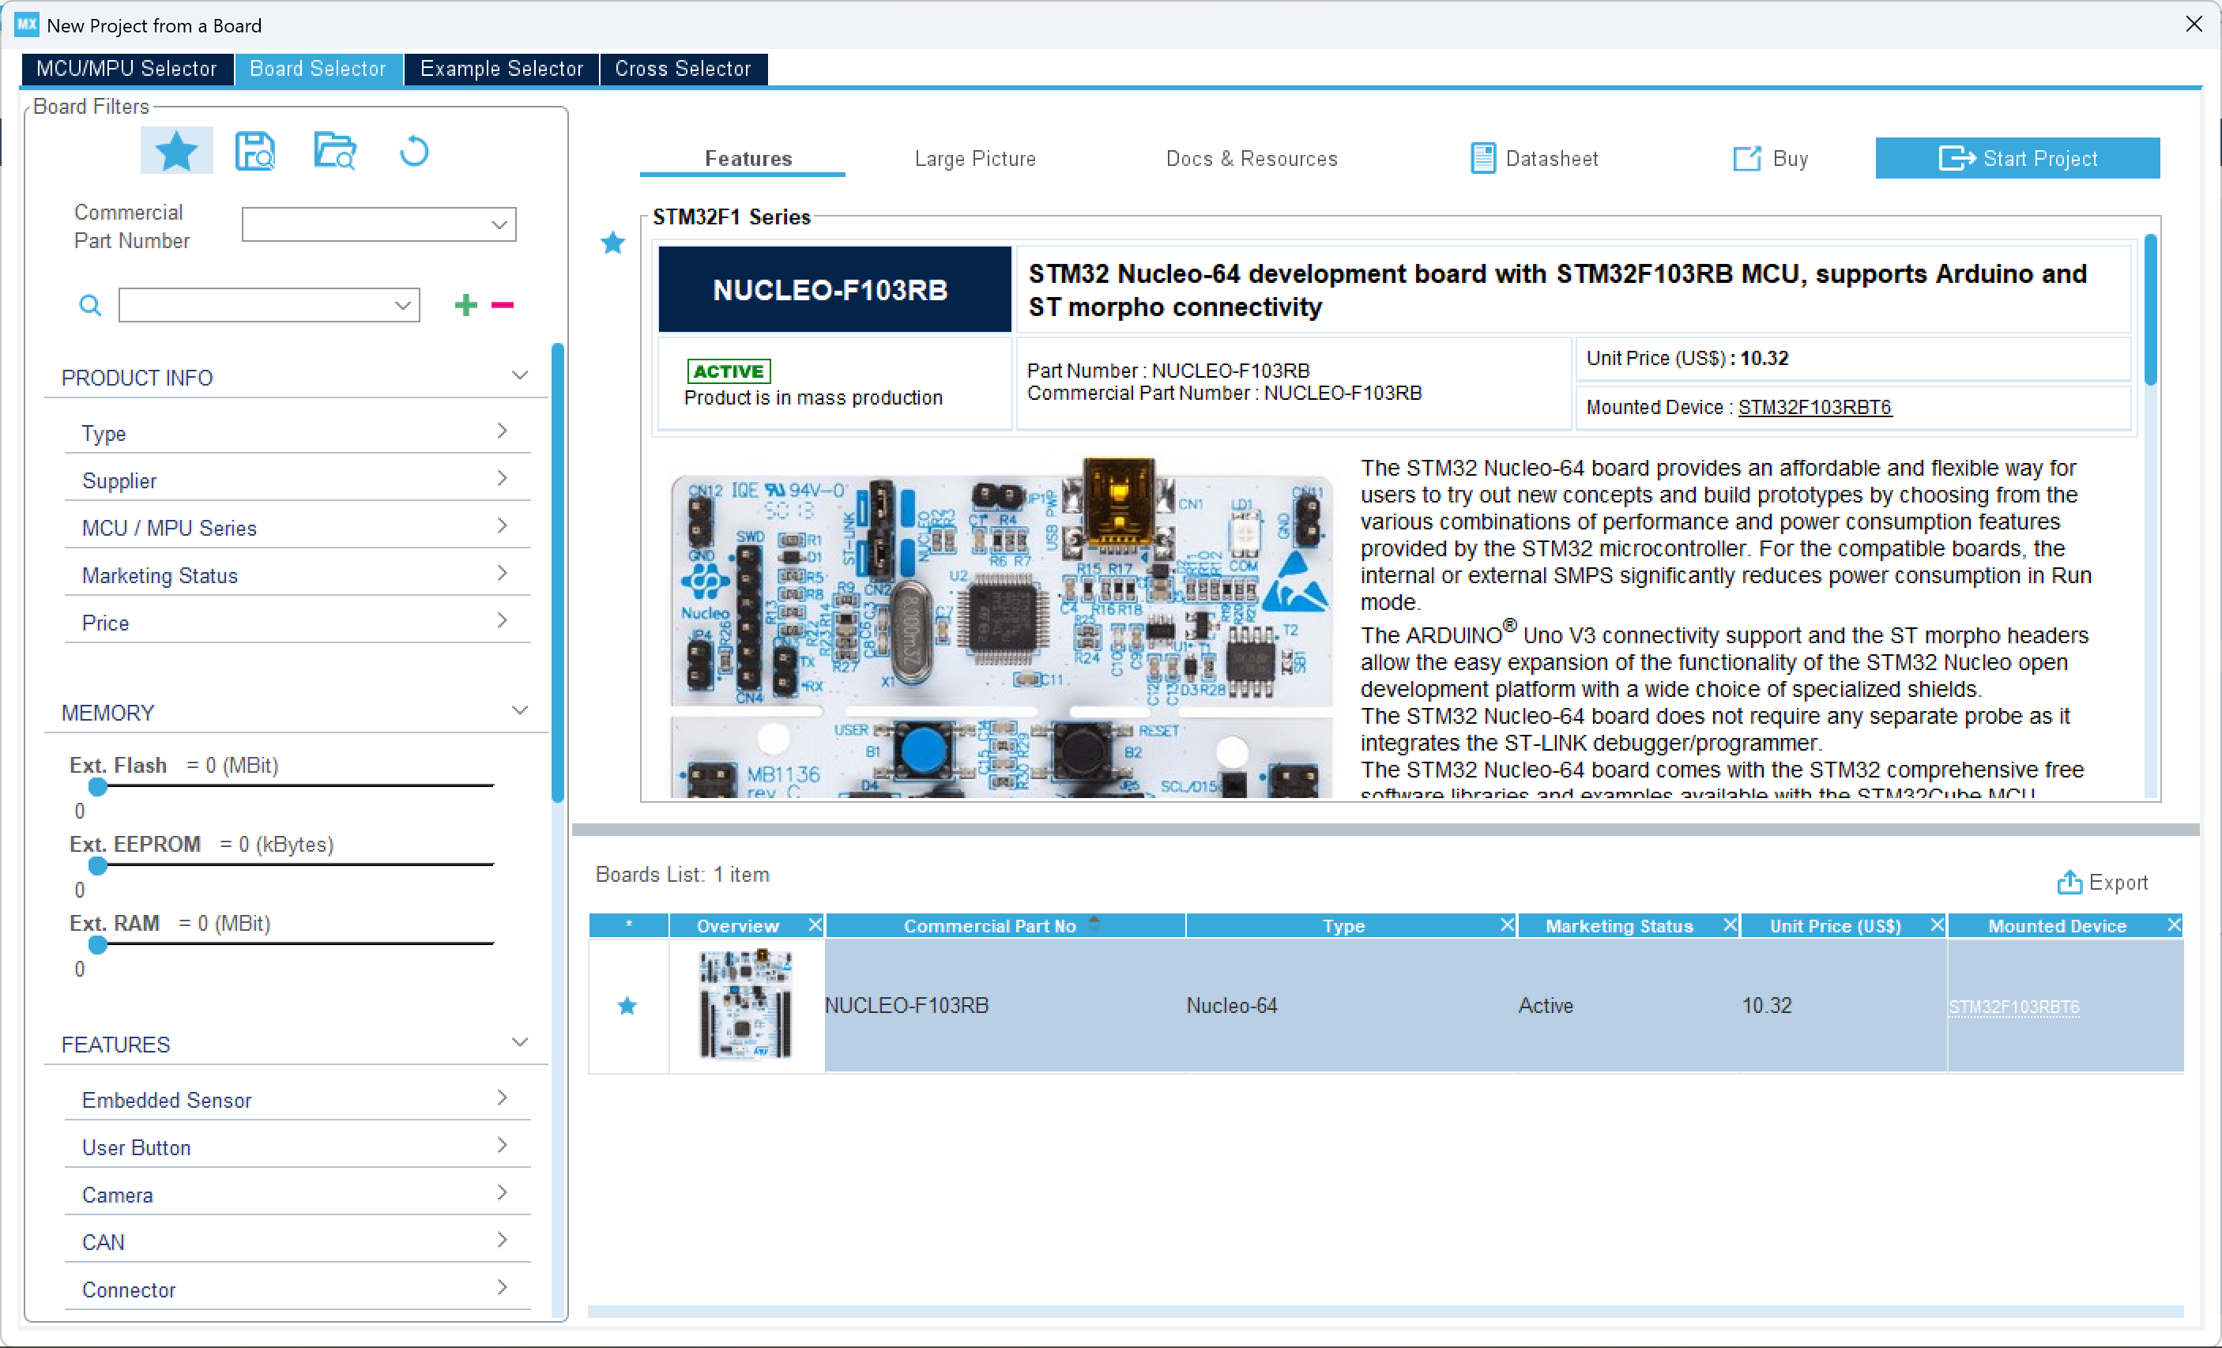Remove the Unit Price column with its X
Viewport: 2222px width, 1348px height.
pos(1936,924)
